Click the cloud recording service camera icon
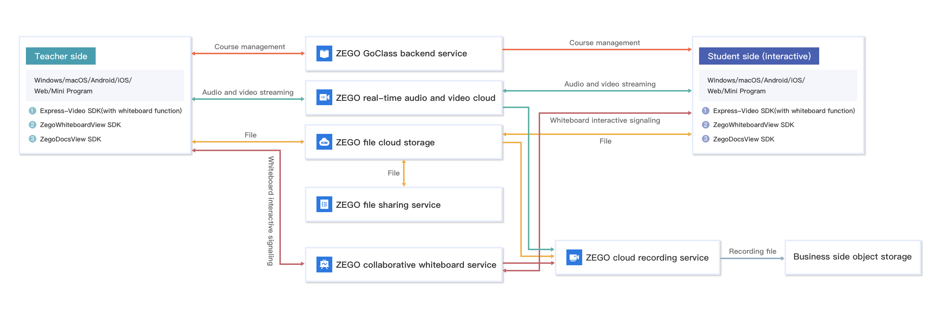Screen dimensions: 940x318 (x=574, y=258)
